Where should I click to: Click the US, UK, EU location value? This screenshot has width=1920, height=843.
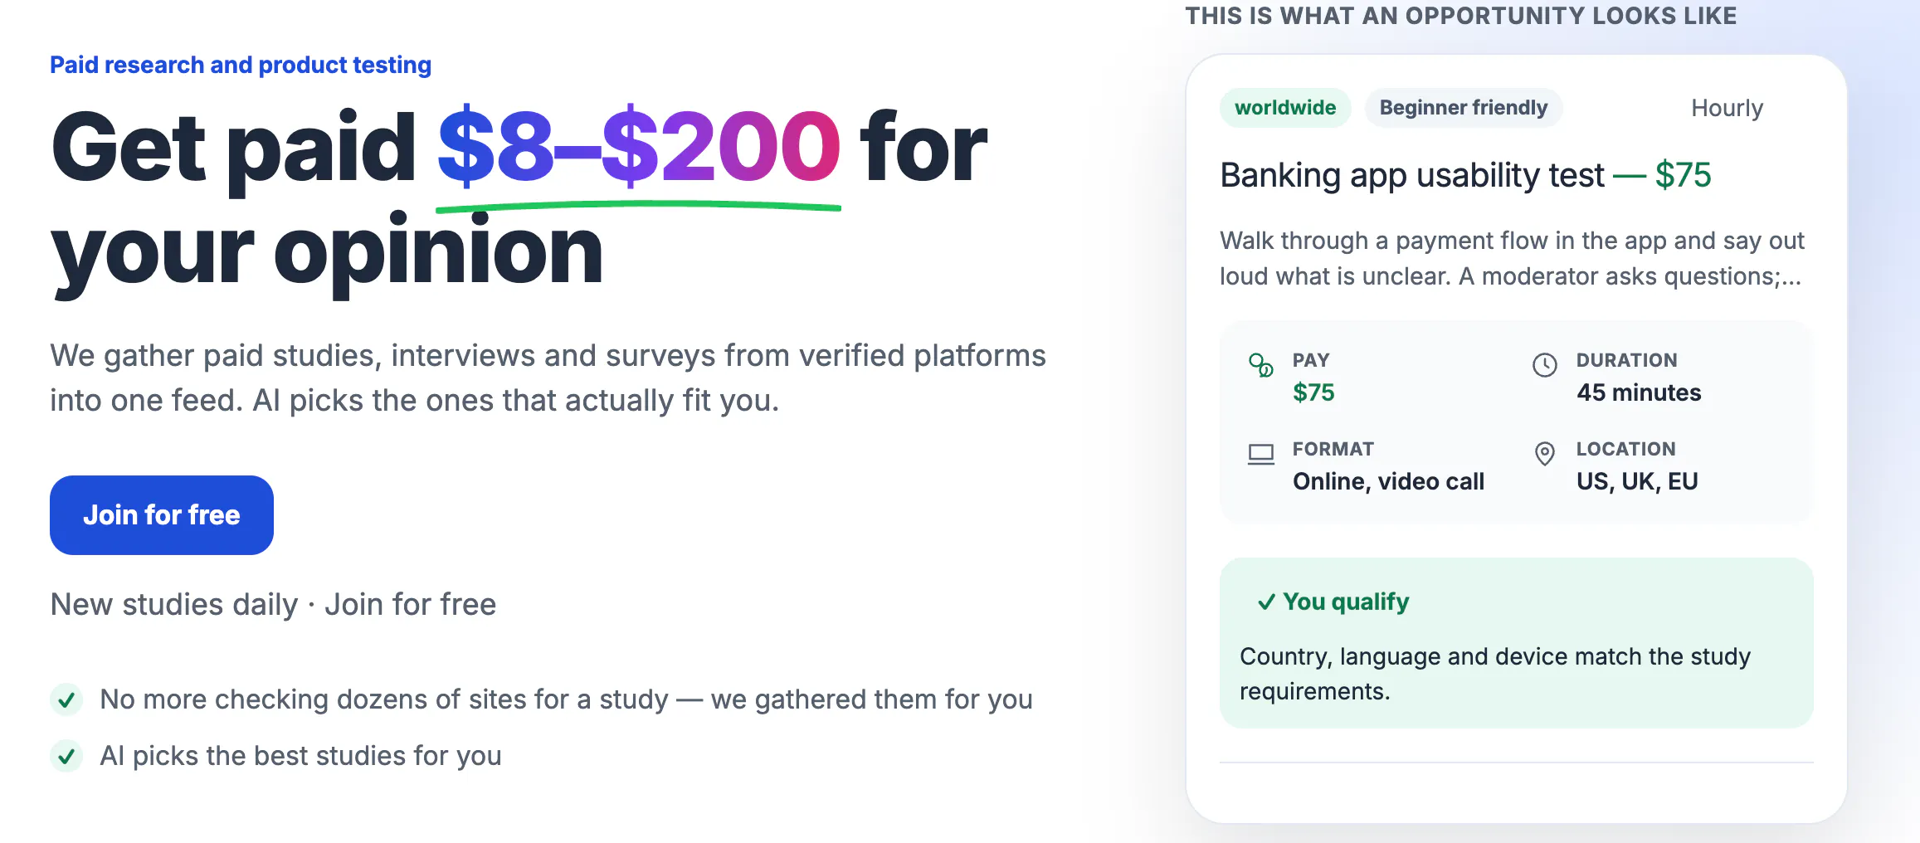click(x=1637, y=481)
